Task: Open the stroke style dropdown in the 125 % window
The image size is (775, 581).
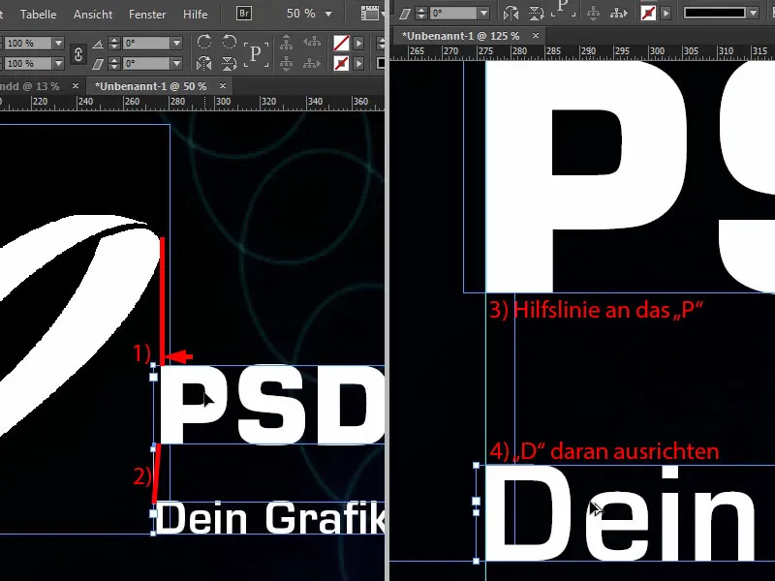Action: 754,13
